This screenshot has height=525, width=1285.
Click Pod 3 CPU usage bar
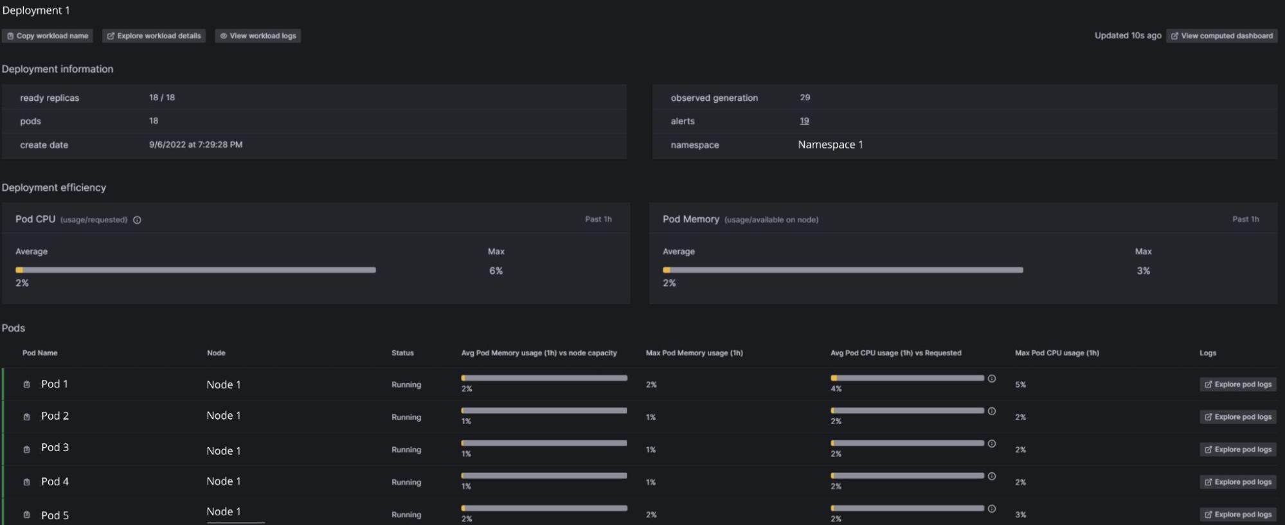[907, 443]
